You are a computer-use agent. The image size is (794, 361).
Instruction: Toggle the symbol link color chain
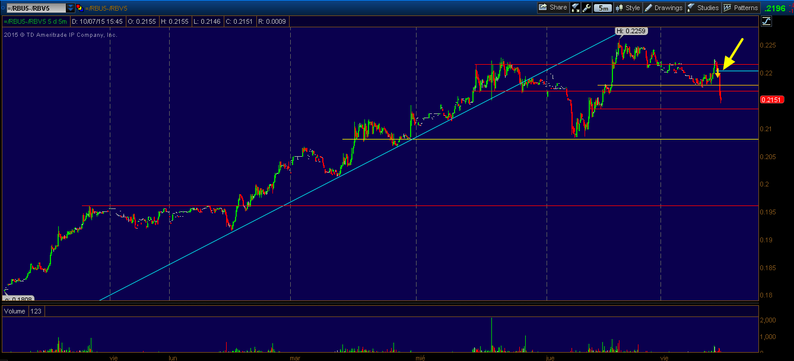click(x=79, y=7)
